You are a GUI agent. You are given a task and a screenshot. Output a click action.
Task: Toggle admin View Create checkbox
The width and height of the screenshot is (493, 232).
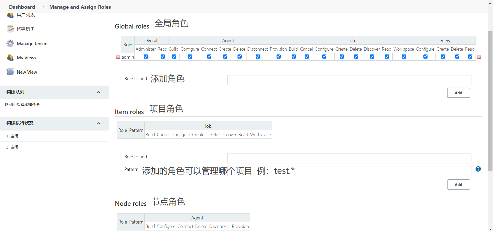443,57
